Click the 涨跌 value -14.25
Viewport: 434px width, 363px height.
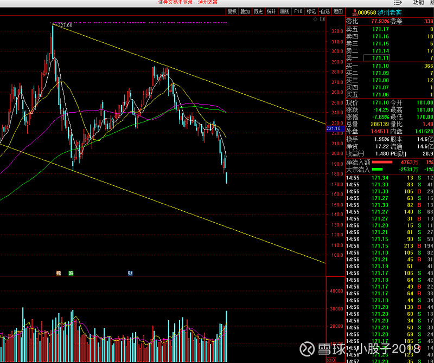point(381,110)
